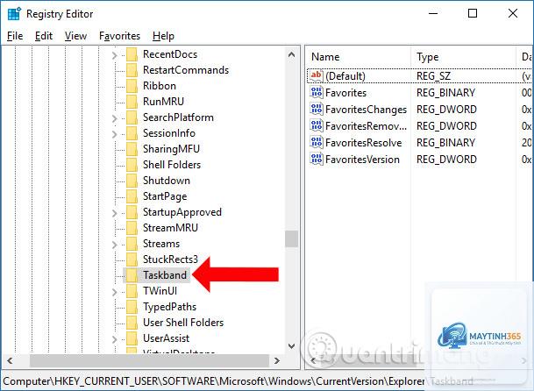The height and width of the screenshot is (391, 534).
Task: Click the FavoritesChanges DWORD value icon
Action: coord(317,109)
